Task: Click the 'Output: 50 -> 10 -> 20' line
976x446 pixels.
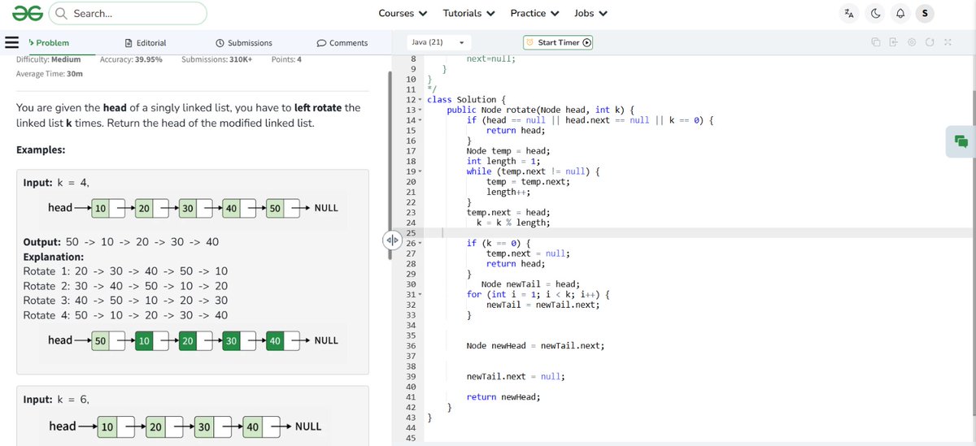Action: click(x=120, y=242)
